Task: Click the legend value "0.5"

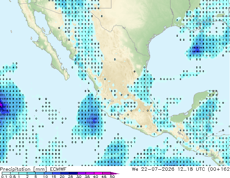Action: click(13, 177)
